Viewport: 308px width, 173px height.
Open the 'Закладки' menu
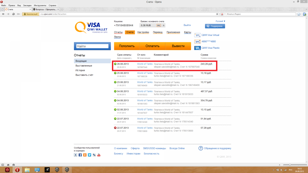pyautogui.click(x=27, y=5)
